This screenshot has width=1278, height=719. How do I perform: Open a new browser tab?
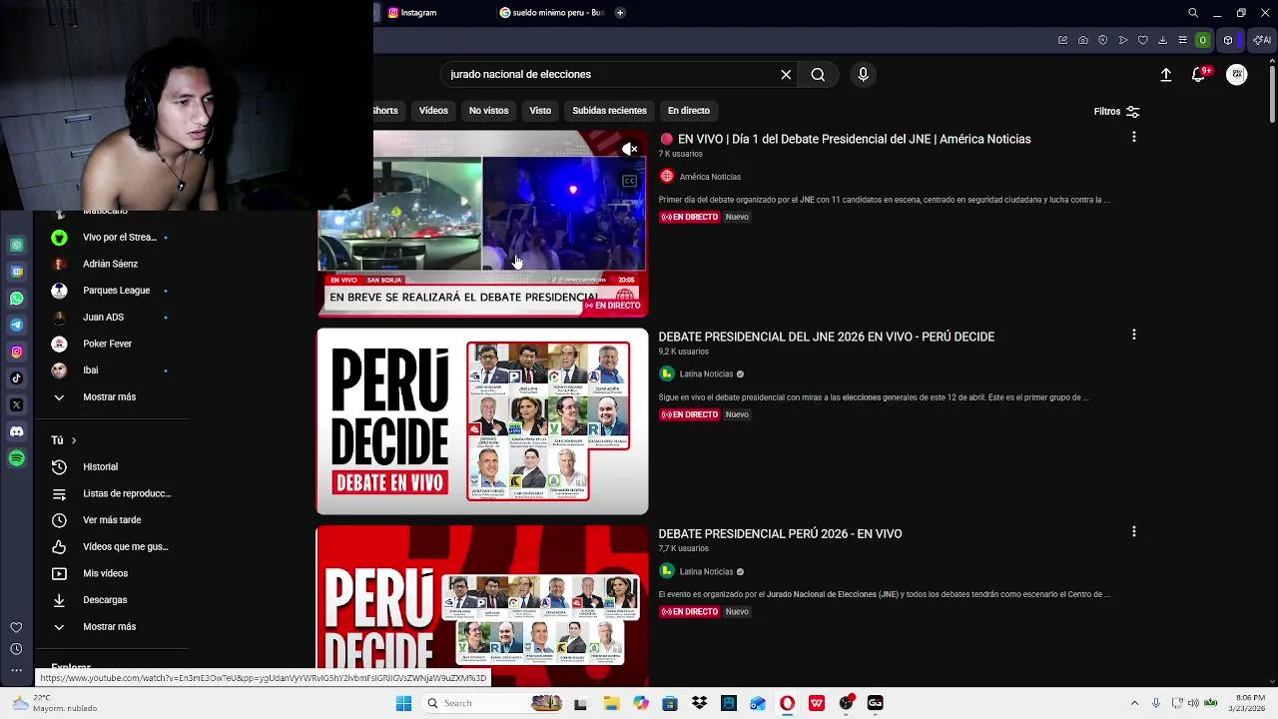coord(620,13)
